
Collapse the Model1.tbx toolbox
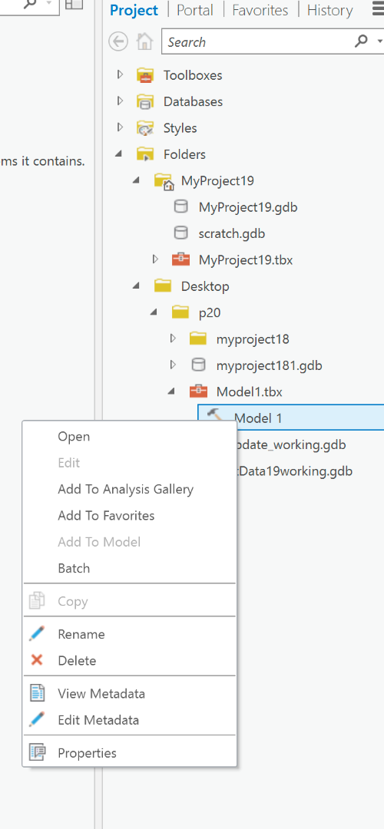click(171, 391)
